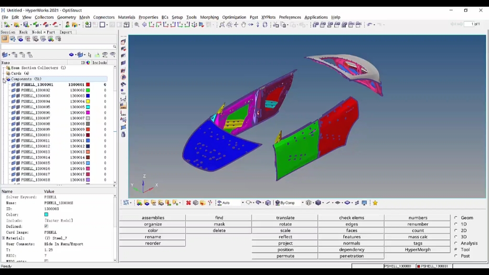Select PSHELL_1300010 in component list

click(35, 135)
